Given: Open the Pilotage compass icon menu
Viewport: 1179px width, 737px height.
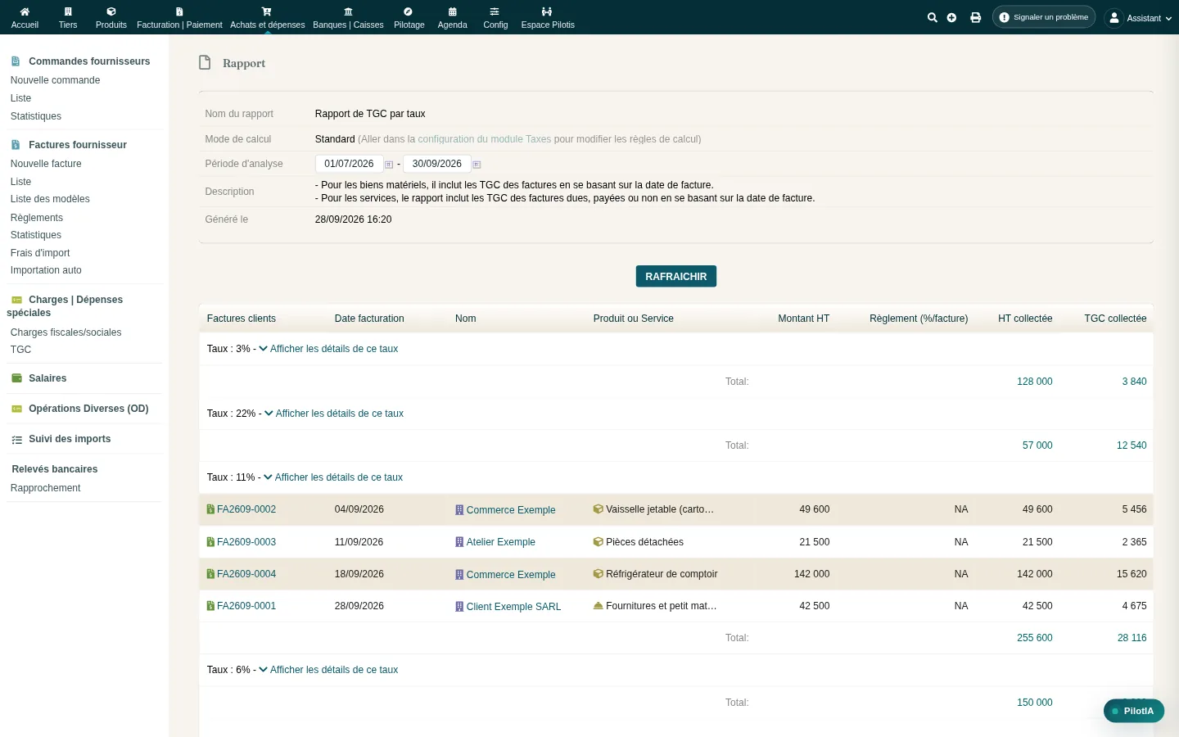Looking at the screenshot, I should click(x=409, y=17).
